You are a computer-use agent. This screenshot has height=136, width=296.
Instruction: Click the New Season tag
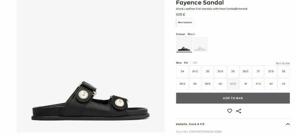(185, 22)
